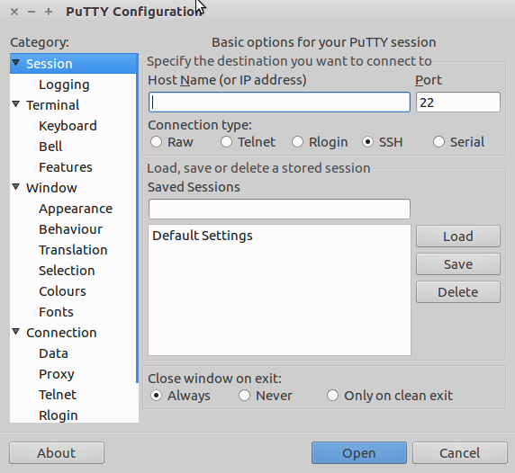This screenshot has height=473, width=515.
Task: Collapse the Session tree category arrow
Action: tap(16, 62)
